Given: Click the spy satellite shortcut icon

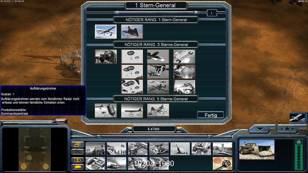Looking at the screenshot, I should coord(298,118).
